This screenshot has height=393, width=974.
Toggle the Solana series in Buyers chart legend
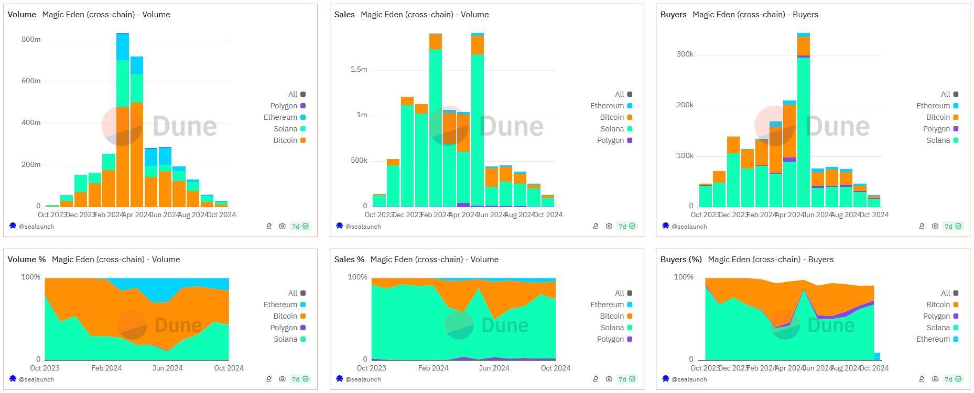[943, 140]
